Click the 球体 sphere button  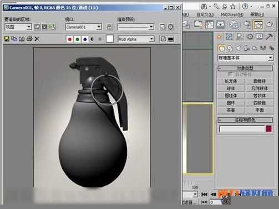click(x=231, y=88)
